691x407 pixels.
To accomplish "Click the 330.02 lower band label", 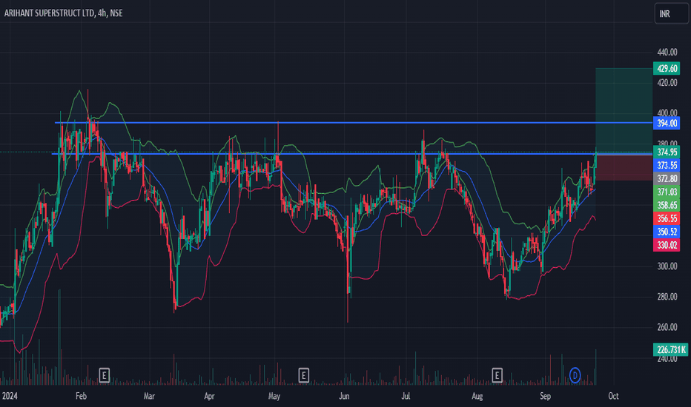I will (x=667, y=245).
